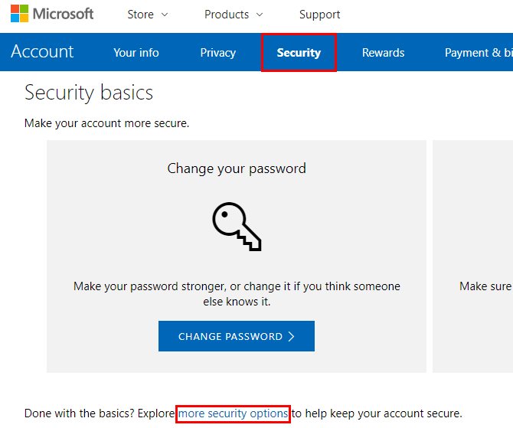Click the Security basics page heading
Screen dimensions: 513x428
[x=89, y=93]
